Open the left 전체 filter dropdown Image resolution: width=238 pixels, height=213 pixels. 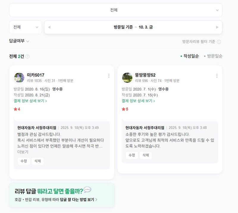tap(26, 27)
